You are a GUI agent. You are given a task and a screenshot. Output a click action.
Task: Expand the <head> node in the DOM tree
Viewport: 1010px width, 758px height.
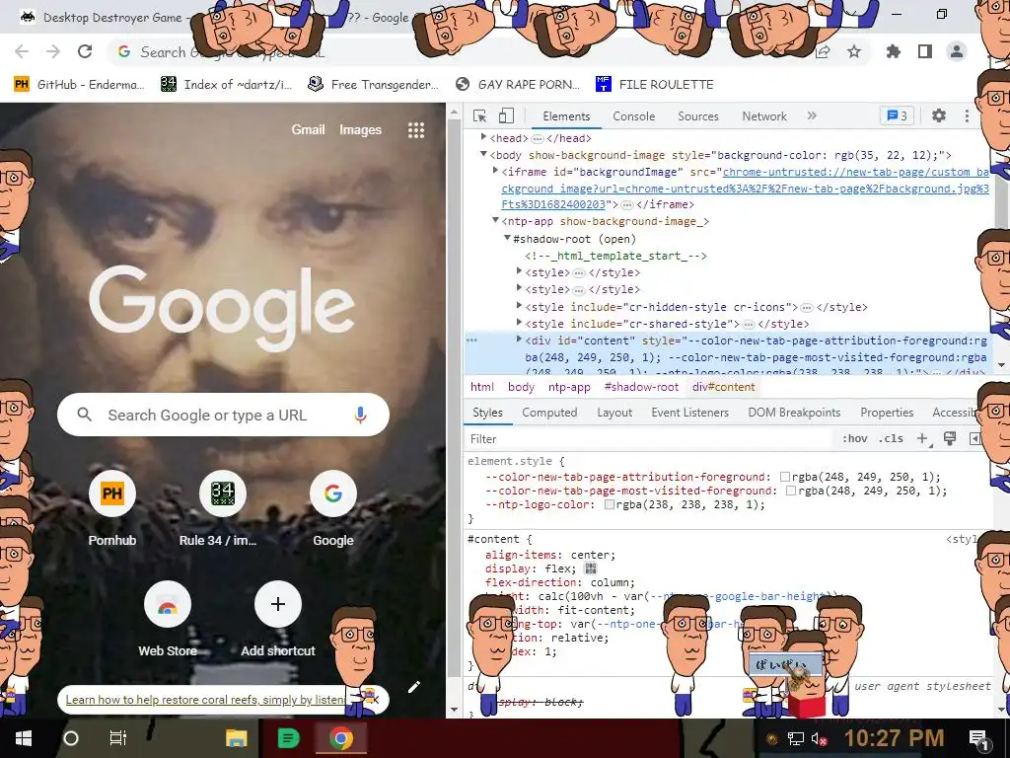[483, 137]
